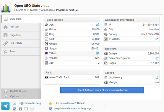Click the Sogou icon in Pages indexed
164x112 pixels.
tap(46, 49)
